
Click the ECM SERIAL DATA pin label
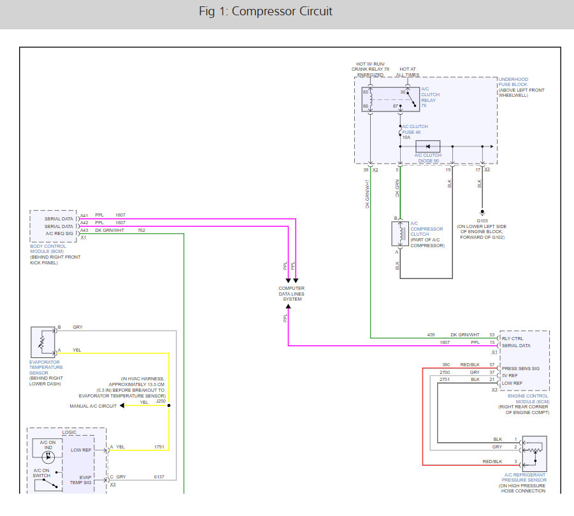click(x=516, y=345)
